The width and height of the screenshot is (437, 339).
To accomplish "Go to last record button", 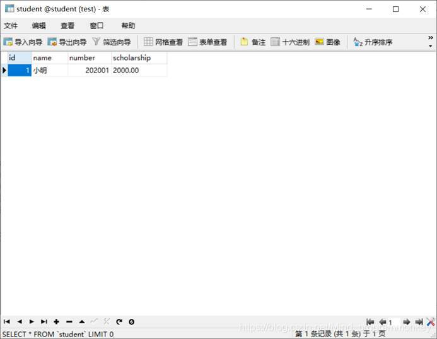I will point(44,322).
